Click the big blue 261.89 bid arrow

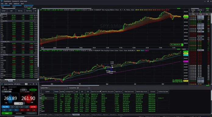click(10, 98)
